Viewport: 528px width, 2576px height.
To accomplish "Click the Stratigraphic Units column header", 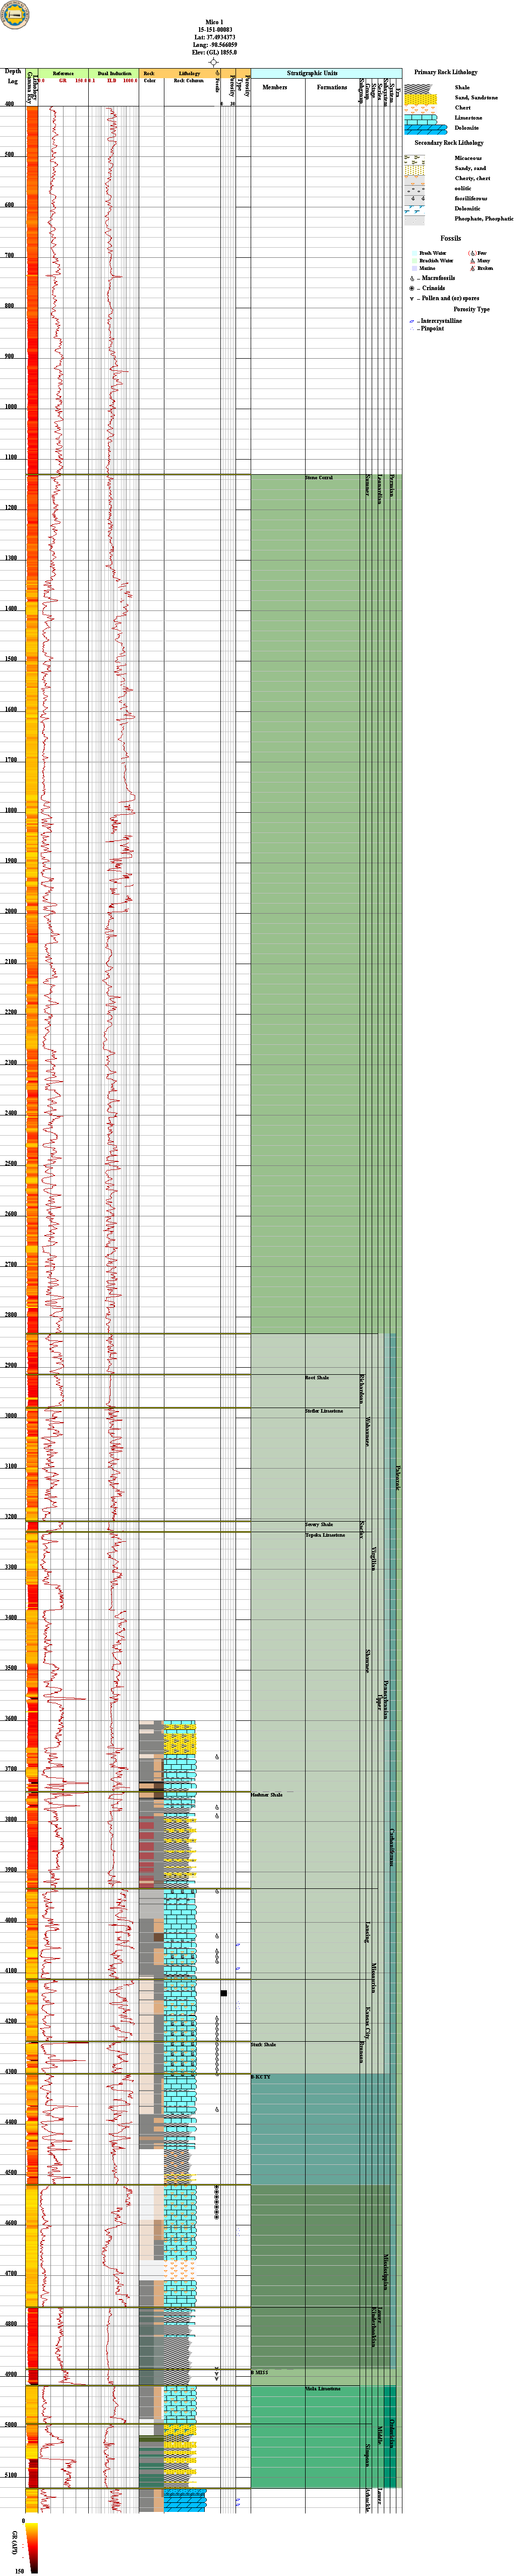I will [312, 73].
